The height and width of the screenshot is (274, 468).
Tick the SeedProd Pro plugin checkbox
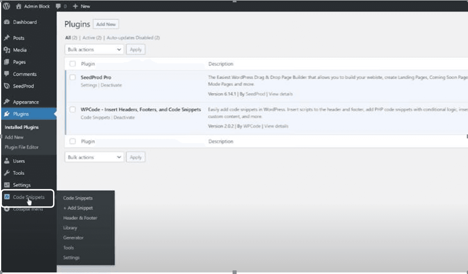tap(73, 77)
